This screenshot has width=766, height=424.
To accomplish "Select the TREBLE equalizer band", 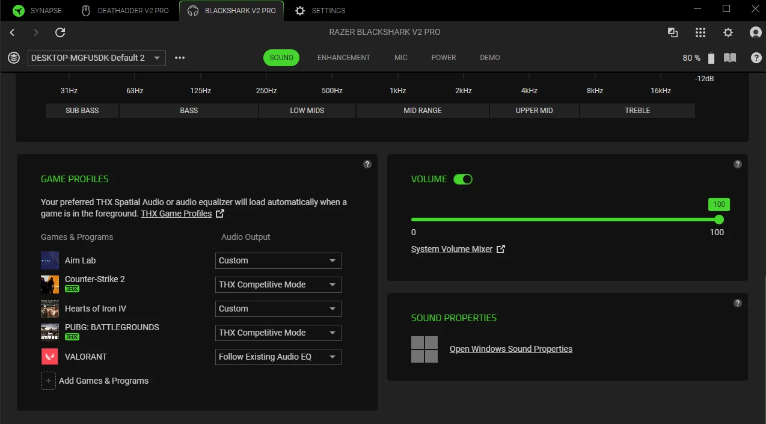I will tap(637, 111).
